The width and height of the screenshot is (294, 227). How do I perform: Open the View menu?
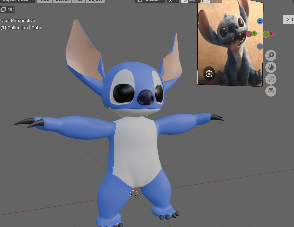45,1
